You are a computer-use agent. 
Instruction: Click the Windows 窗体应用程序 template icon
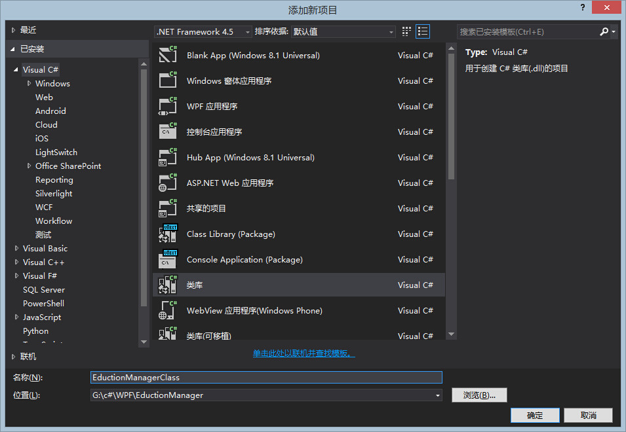168,80
